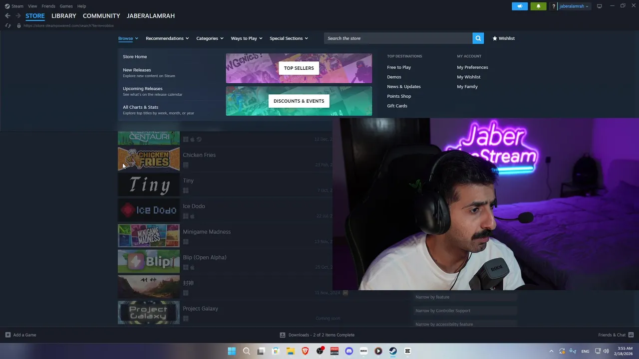Open the Games menu
Image resolution: width=639 pixels, height=359 pixels.
click(x=66, y=6)
